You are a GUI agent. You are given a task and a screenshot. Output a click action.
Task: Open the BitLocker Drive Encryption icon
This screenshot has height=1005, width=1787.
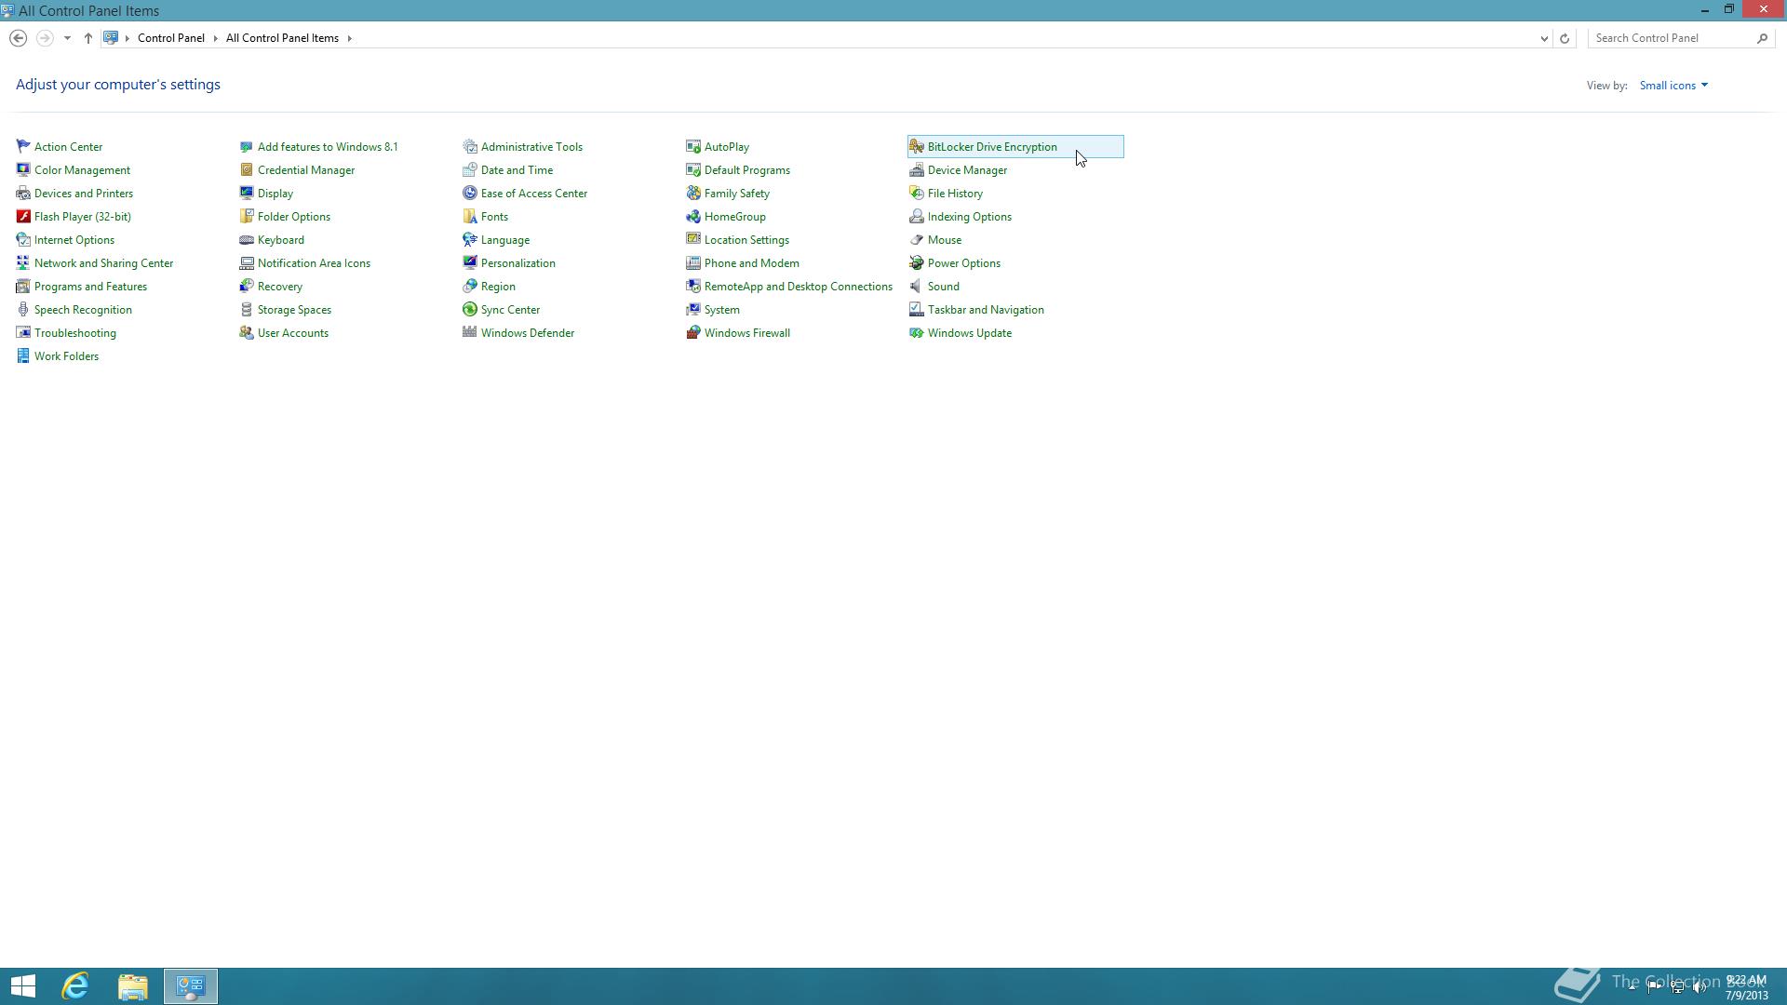(917, 146)
